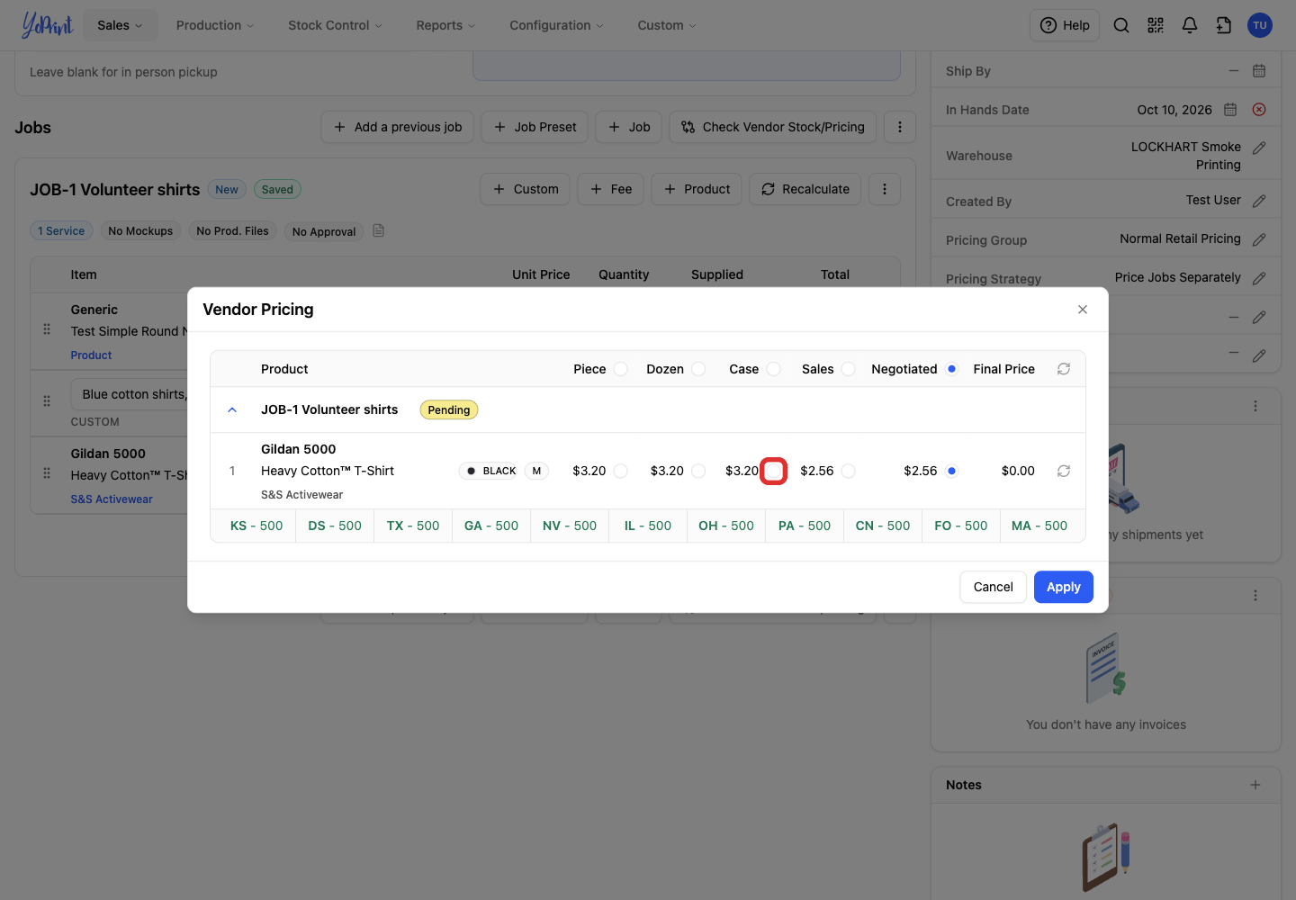This screenshot has height=900, width=1296.
Task: Open the Stock Control dropdown menu
Action: 335,25
